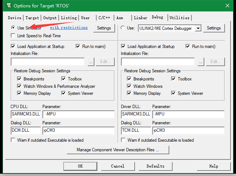Toggle debugger Load Application at Startup
Image resolution: width=236 pixels, height=176 pixels.
pyautogui.click(x=123, y=46)
